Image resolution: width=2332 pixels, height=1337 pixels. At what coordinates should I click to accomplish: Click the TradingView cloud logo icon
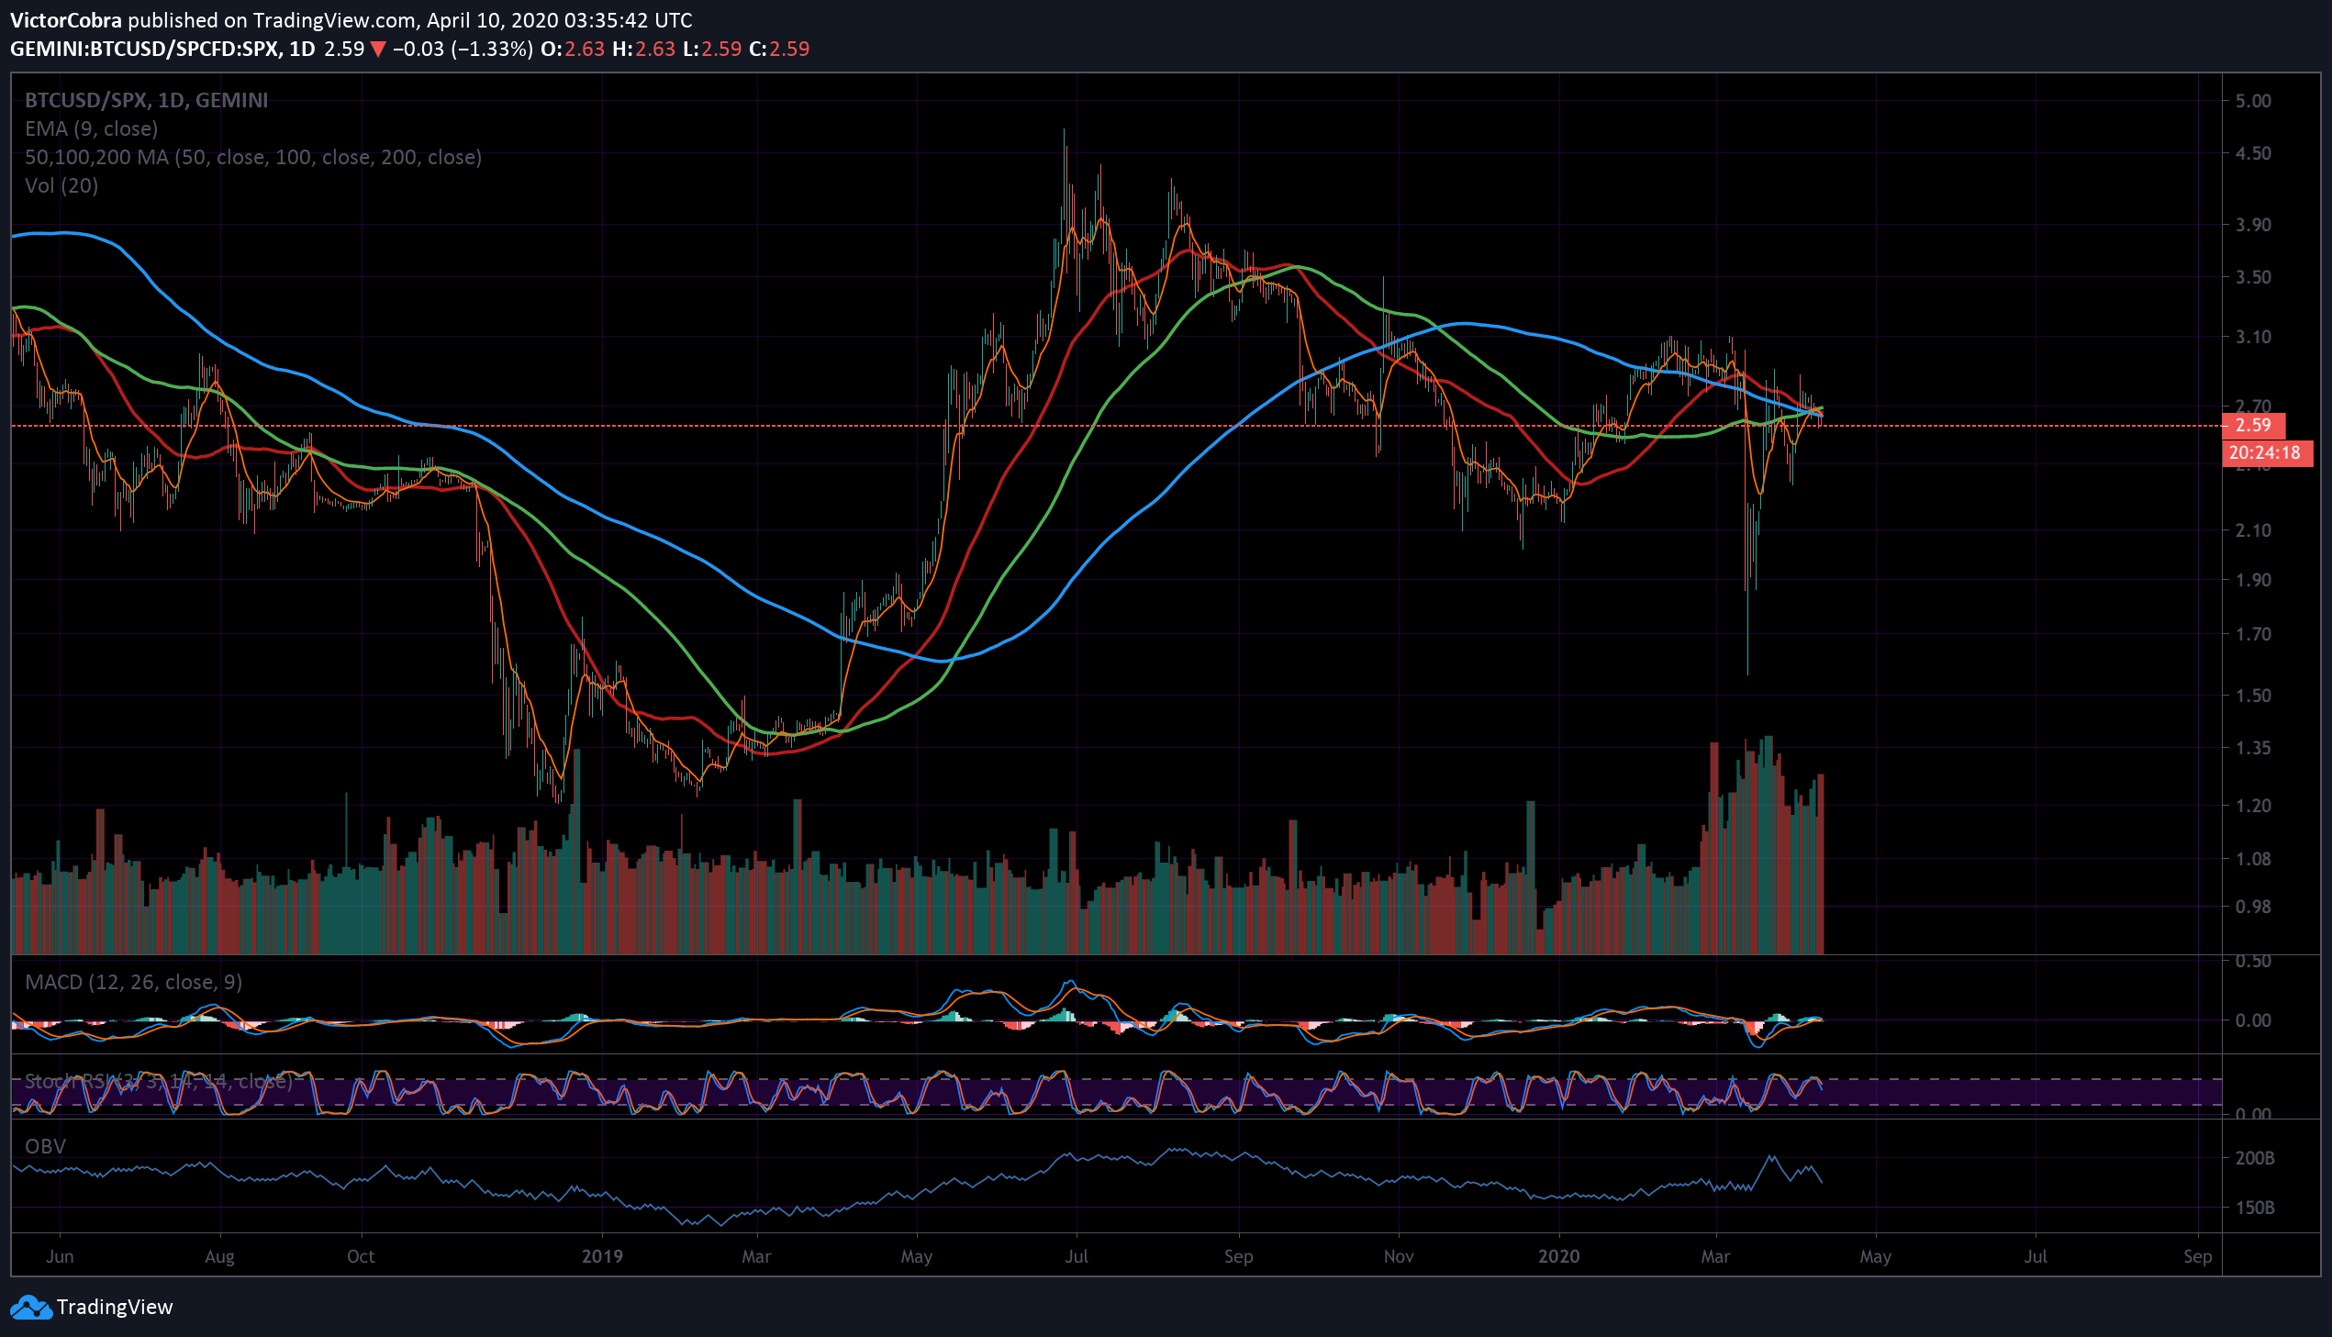pos(30,1307)
